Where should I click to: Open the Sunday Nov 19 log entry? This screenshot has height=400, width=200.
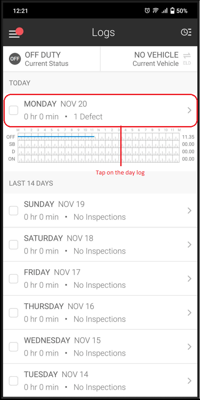point(100,210)
